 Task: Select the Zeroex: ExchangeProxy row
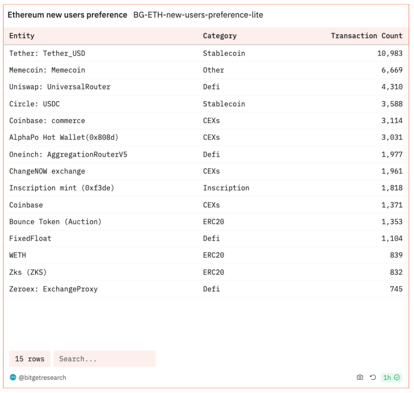[206, 289]
